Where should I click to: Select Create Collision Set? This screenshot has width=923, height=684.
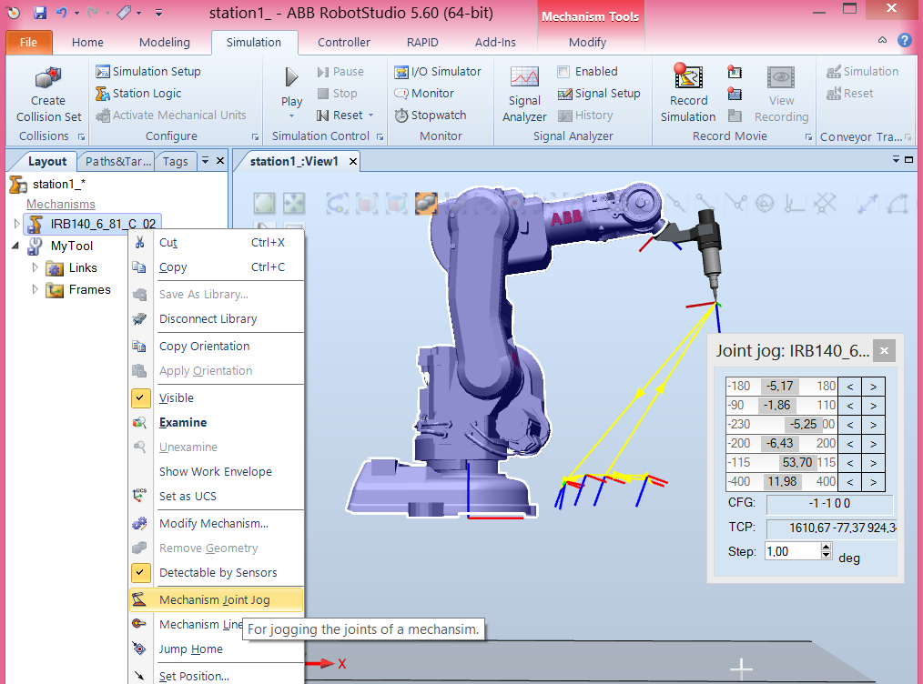[x=46, y=91]
